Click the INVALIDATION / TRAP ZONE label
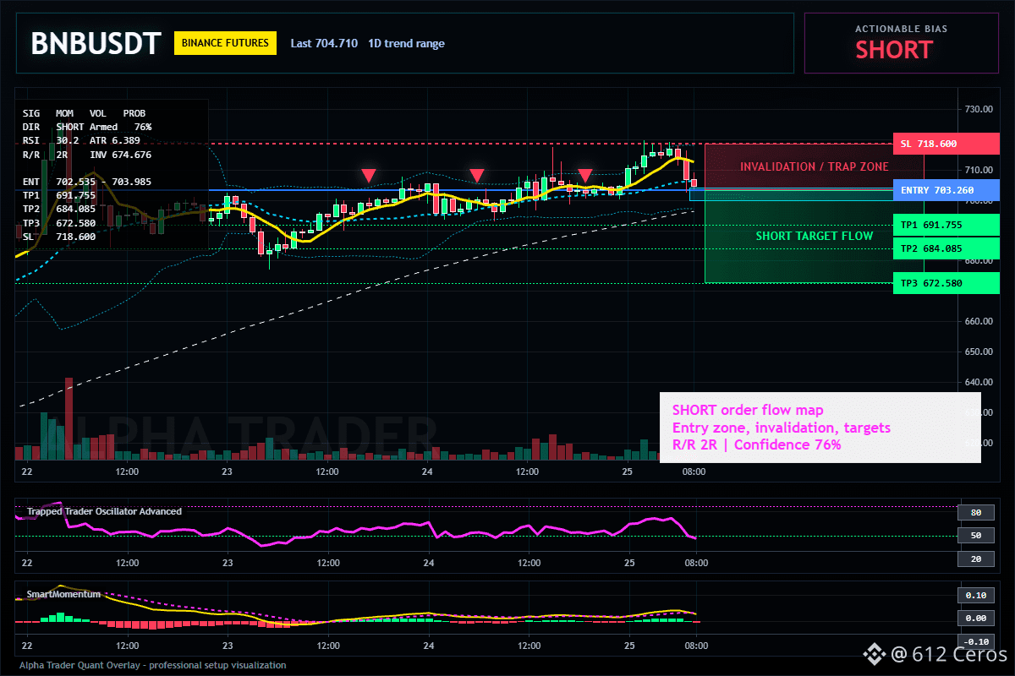Viewport: 1015px width, 676px height. (x=815, y=166)
